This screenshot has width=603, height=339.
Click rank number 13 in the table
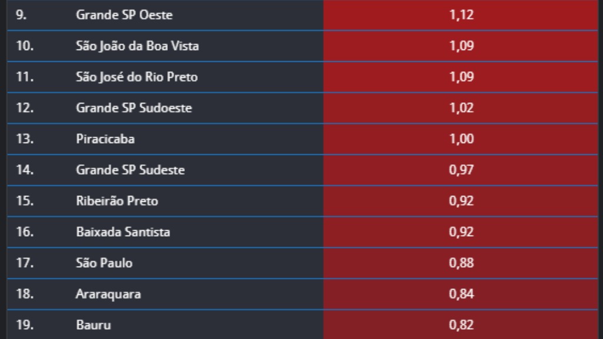point(25,139)
